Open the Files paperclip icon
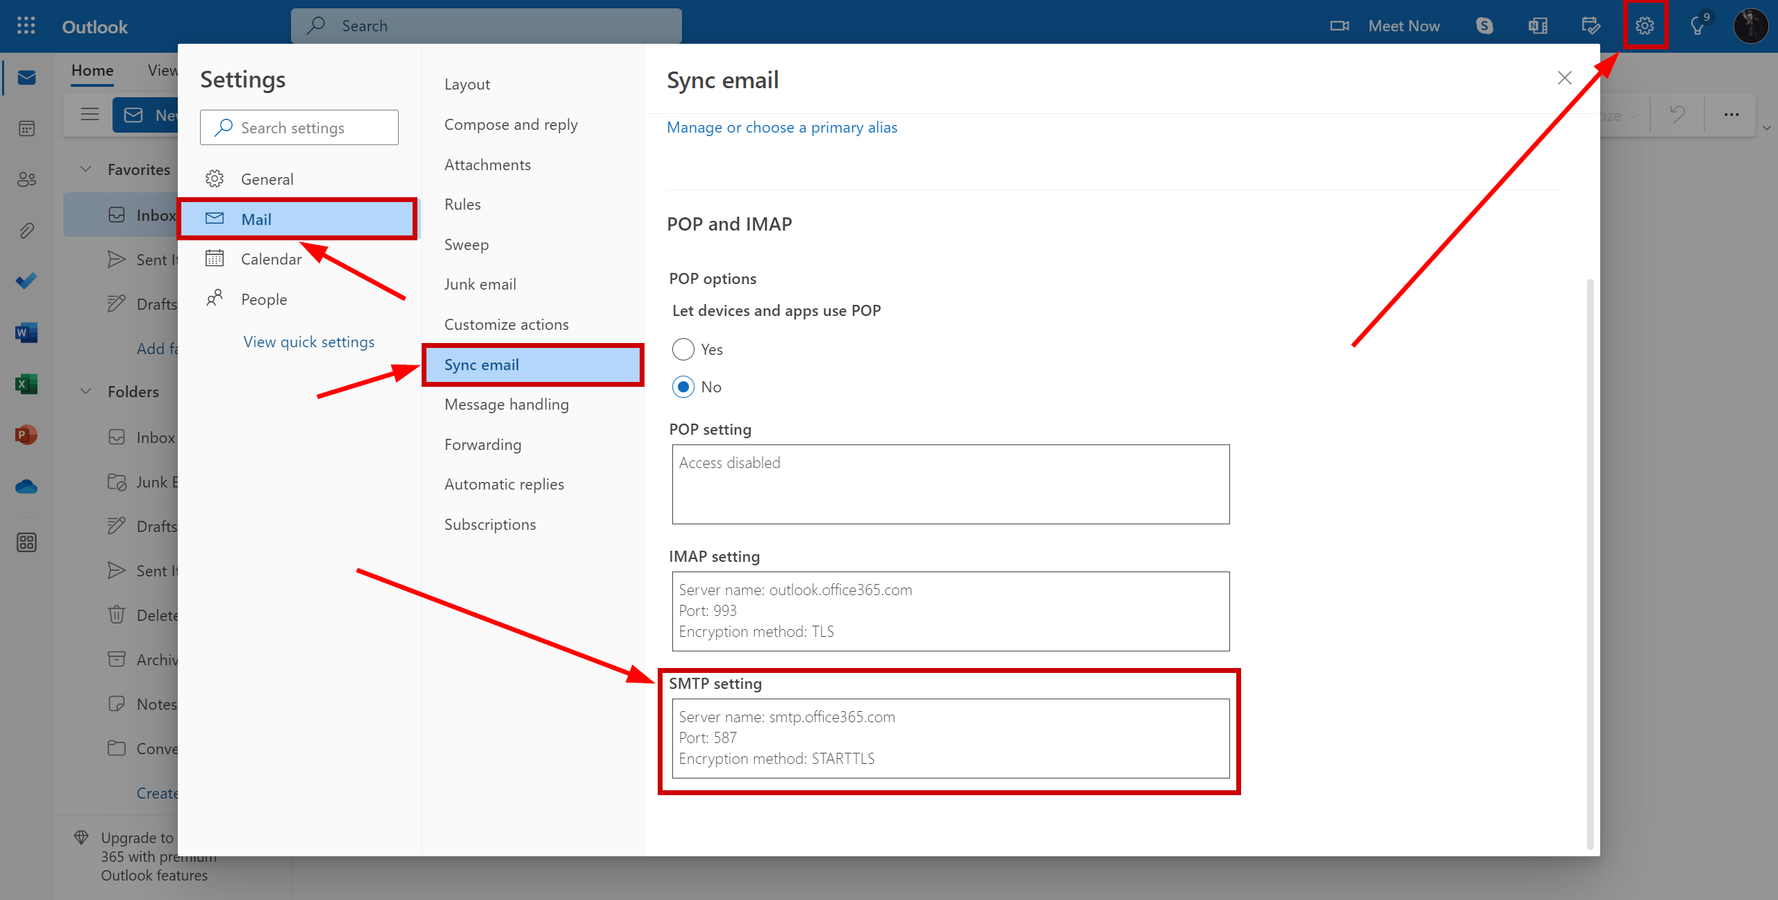 (26, 230)
